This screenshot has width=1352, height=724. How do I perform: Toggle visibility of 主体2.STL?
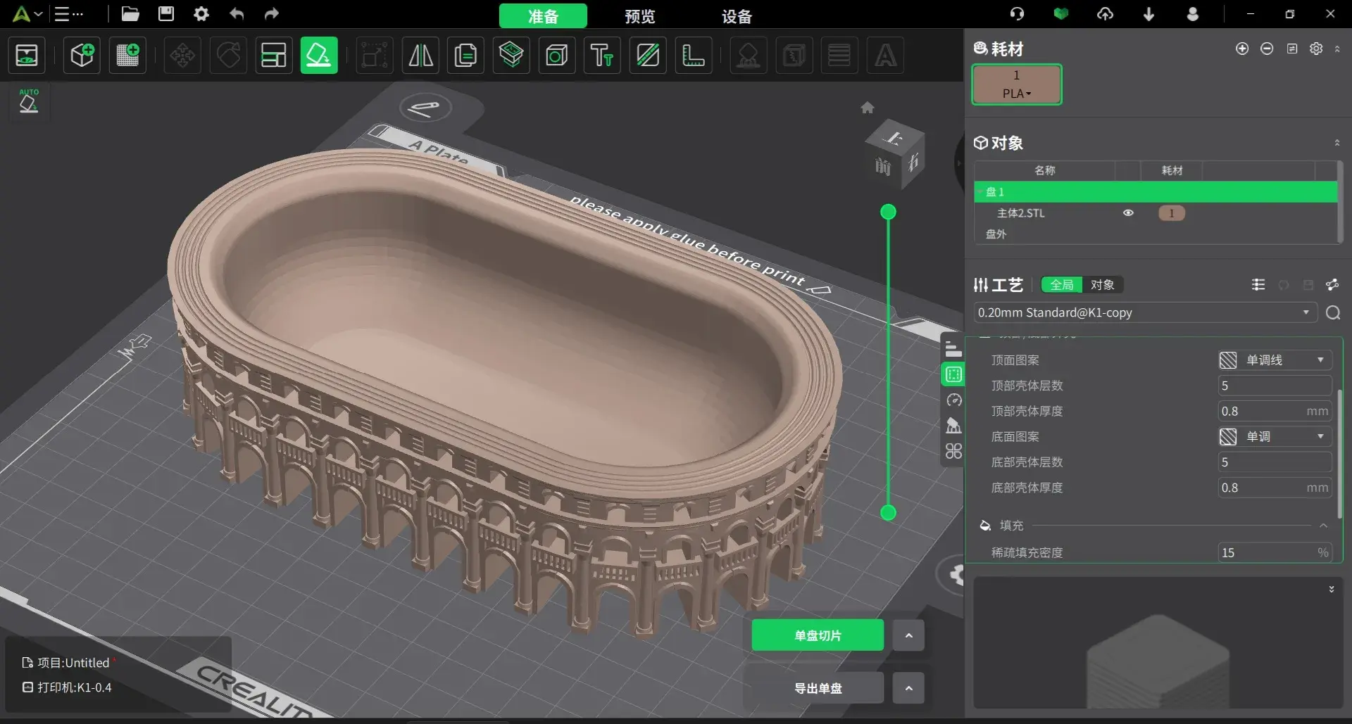point(1128,213)
